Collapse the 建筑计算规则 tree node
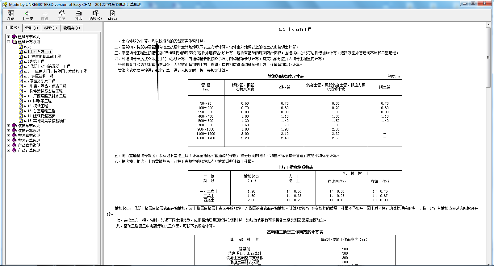The image size is (494, 266). click(x=9, y=42)
